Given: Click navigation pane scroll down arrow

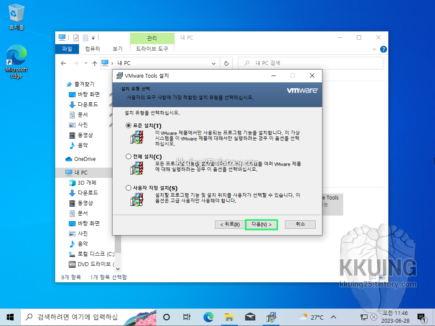Looking at the screenshot, I should (x=118, y=269).
